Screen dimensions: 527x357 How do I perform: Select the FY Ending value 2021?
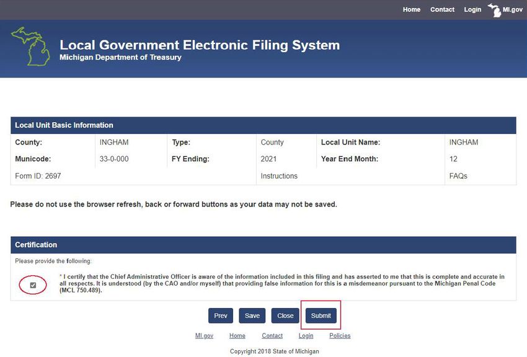pos(268,159)
